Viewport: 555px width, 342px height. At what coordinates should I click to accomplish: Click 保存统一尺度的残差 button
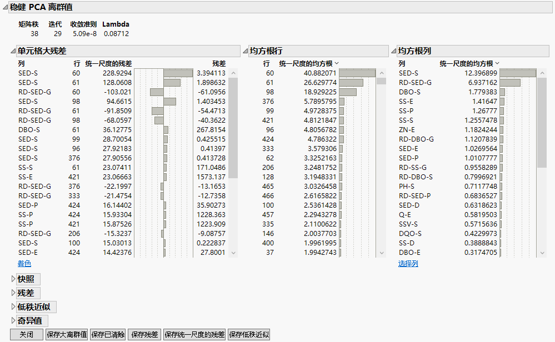194,335
